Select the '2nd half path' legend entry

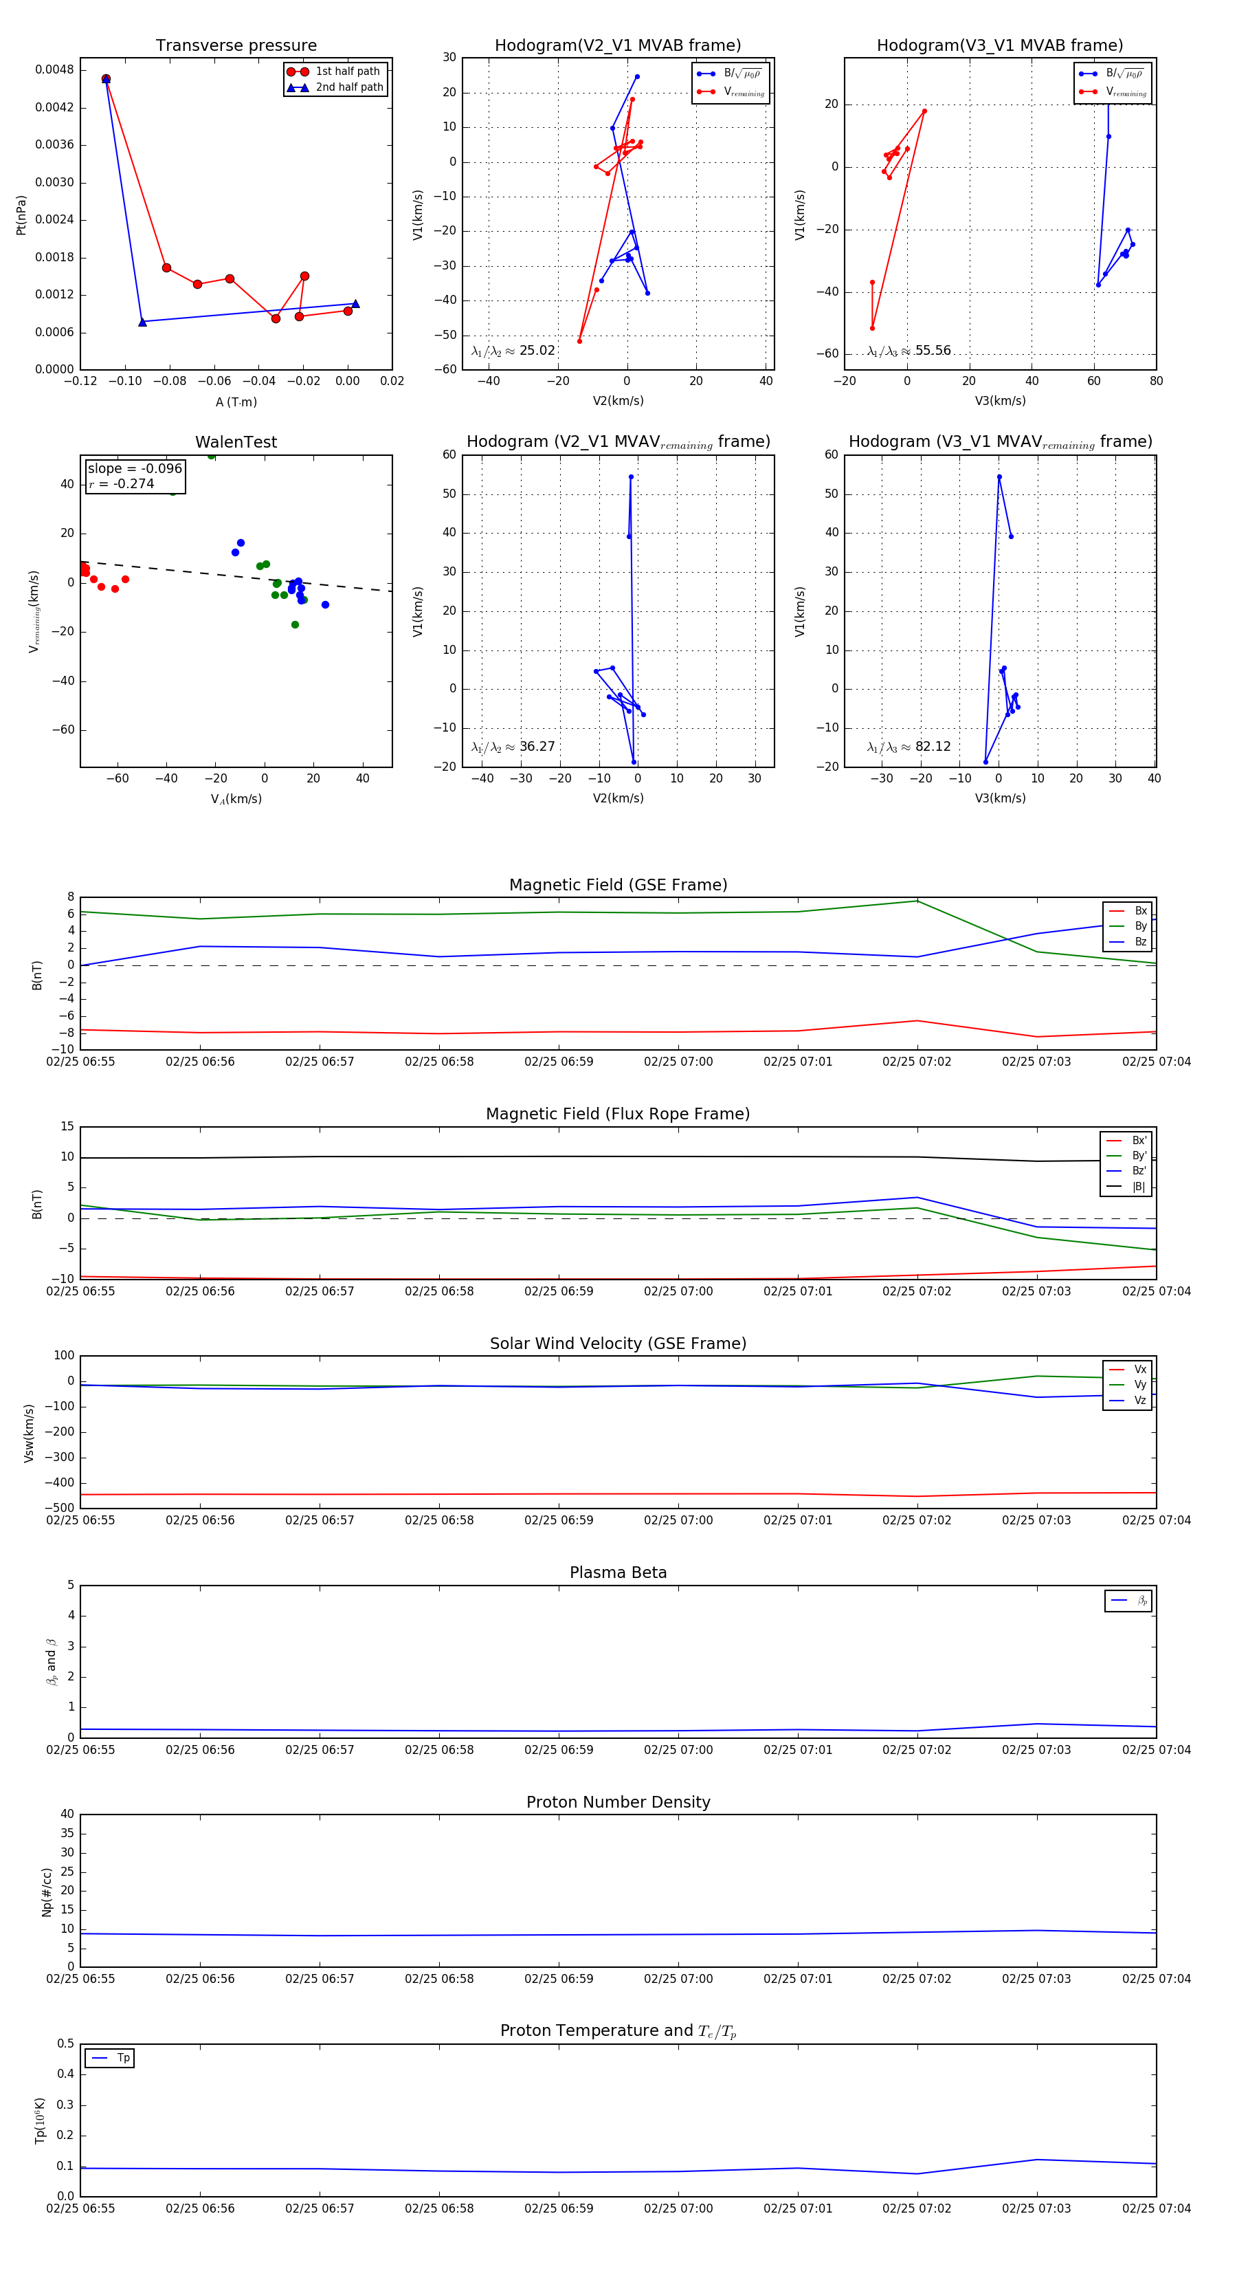click(335, 87)
